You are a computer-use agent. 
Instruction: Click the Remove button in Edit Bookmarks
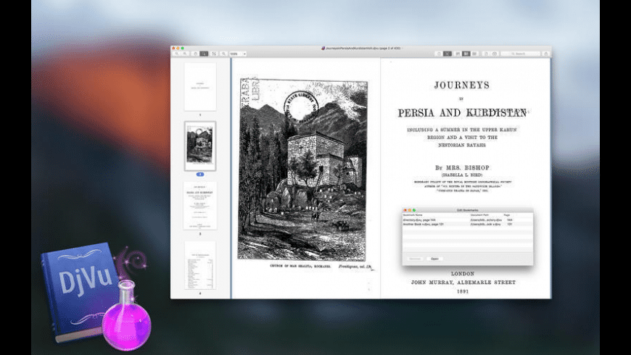tap(415, 259)
